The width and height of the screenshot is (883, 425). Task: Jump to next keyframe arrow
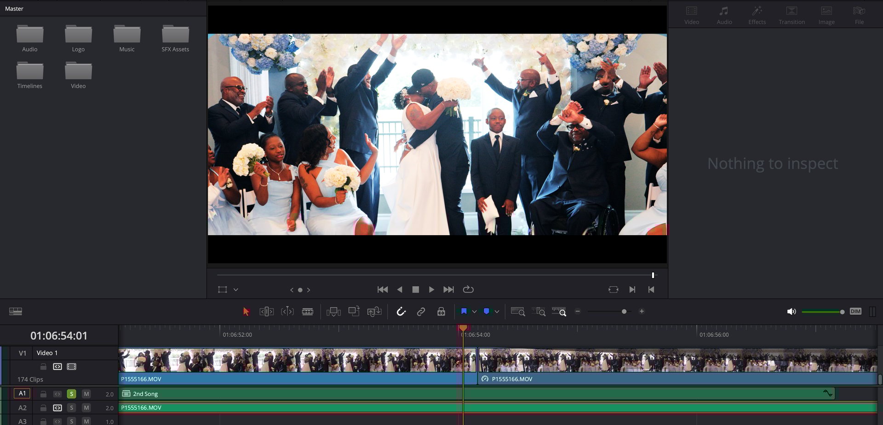click(x=309, y=290)
